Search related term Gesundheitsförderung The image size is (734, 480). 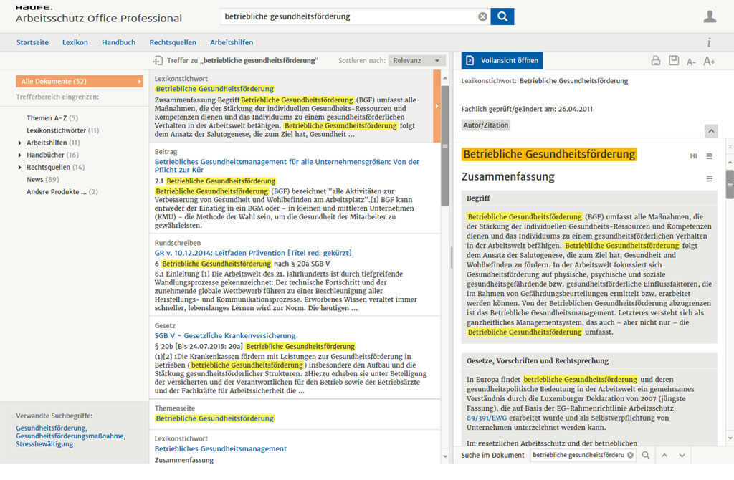(52, 428)
